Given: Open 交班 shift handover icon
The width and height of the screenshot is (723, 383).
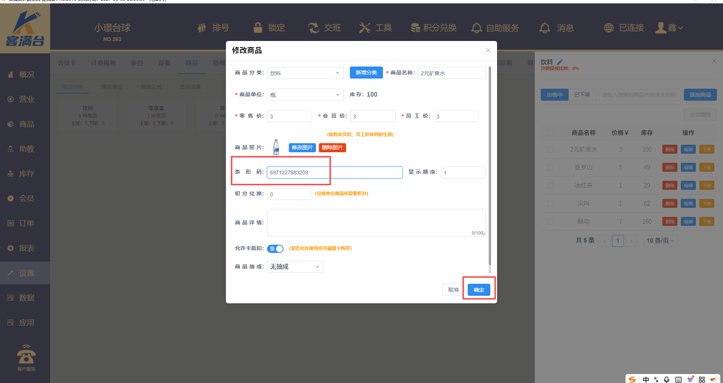Looking at the screenshot, I should 313,28.
